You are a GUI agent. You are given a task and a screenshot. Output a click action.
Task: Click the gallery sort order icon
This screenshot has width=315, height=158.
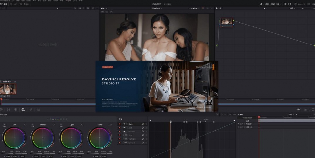click(75, 8)
